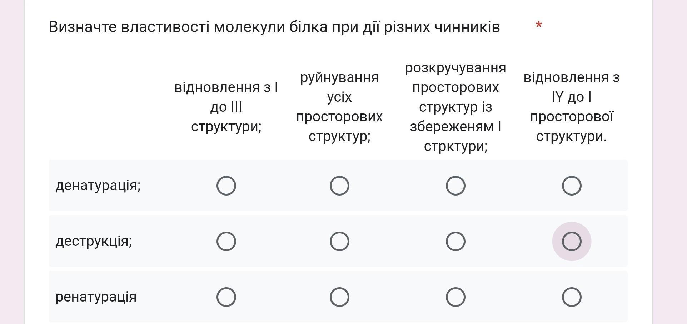
Task: Select денатурація – відновлення з I до III структури
Action: click(226, 186)
